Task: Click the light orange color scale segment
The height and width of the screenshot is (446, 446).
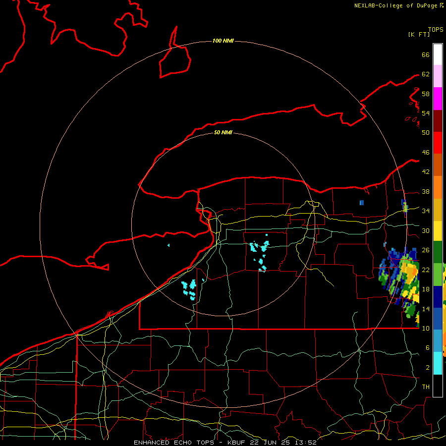Action: [x=438, y=187]
